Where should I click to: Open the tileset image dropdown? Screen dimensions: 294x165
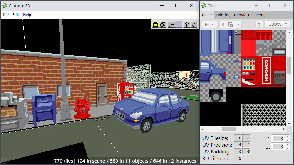210,24
